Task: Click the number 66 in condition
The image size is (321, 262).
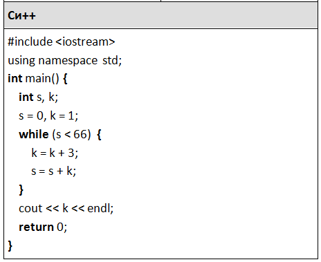Action: coord(80,134)
